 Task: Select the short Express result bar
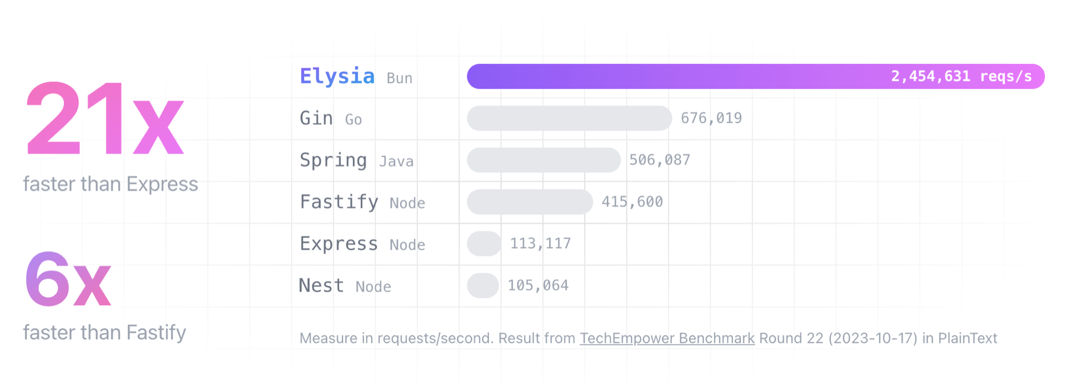[x=484, y=244]
